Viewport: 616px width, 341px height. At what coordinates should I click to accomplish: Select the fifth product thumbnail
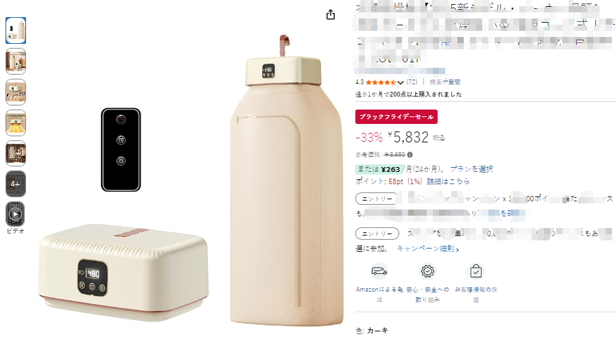(x=16, y=153)
